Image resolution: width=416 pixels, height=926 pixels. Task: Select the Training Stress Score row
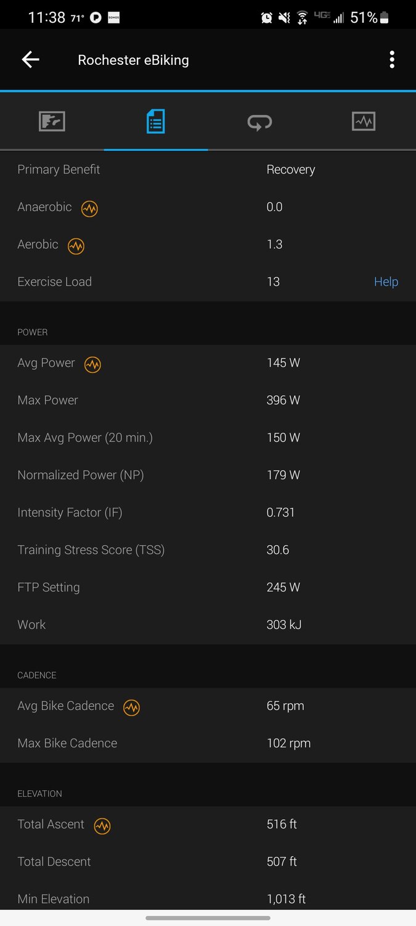click(x=208, y=549)
